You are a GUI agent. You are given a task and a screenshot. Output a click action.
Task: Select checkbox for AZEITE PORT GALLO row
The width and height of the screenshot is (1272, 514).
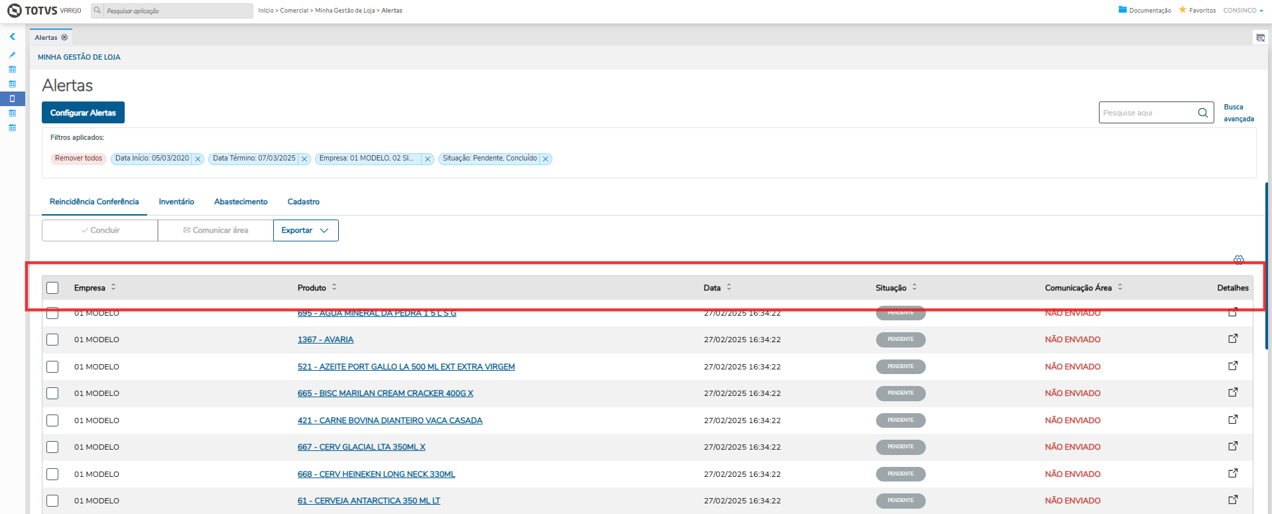tap(52, 367)
